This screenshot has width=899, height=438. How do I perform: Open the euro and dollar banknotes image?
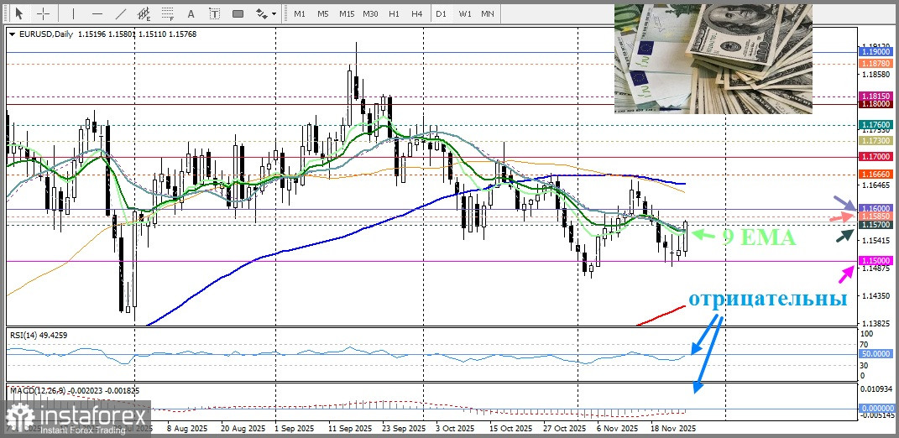[x=713, y=59]
